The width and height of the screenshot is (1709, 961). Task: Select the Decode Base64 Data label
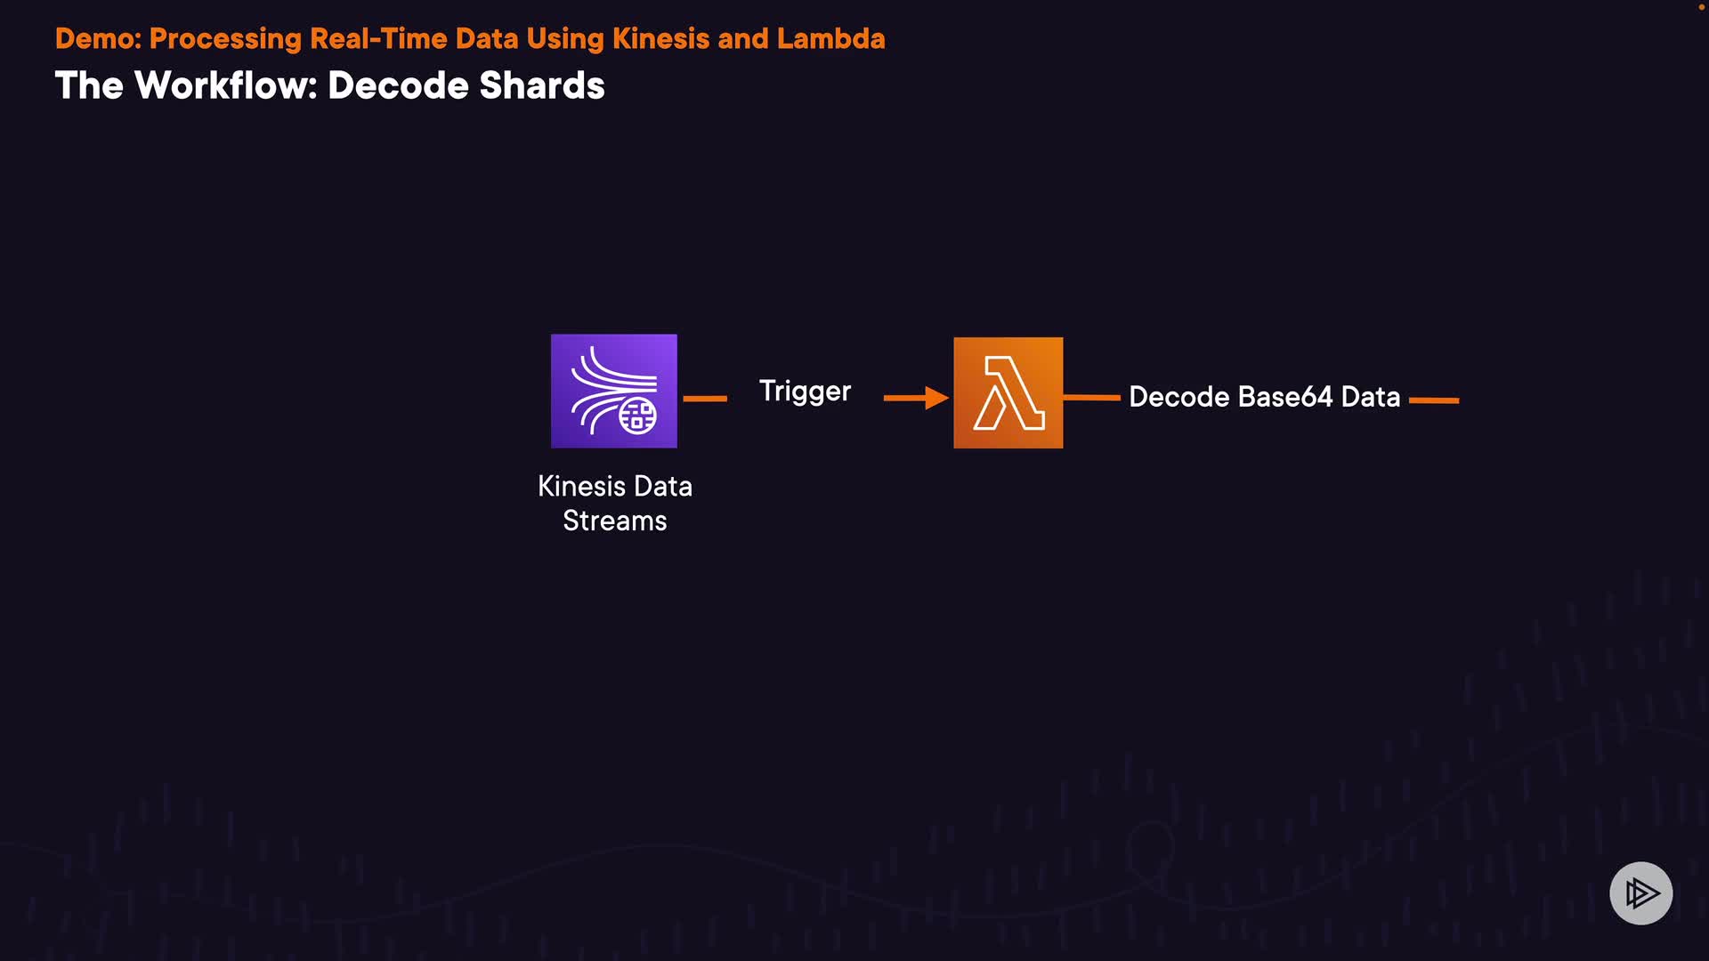[x=1264, y=397]
